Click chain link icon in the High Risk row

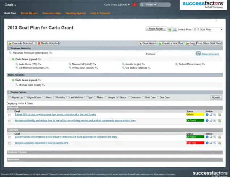click(x=211, y=143)
